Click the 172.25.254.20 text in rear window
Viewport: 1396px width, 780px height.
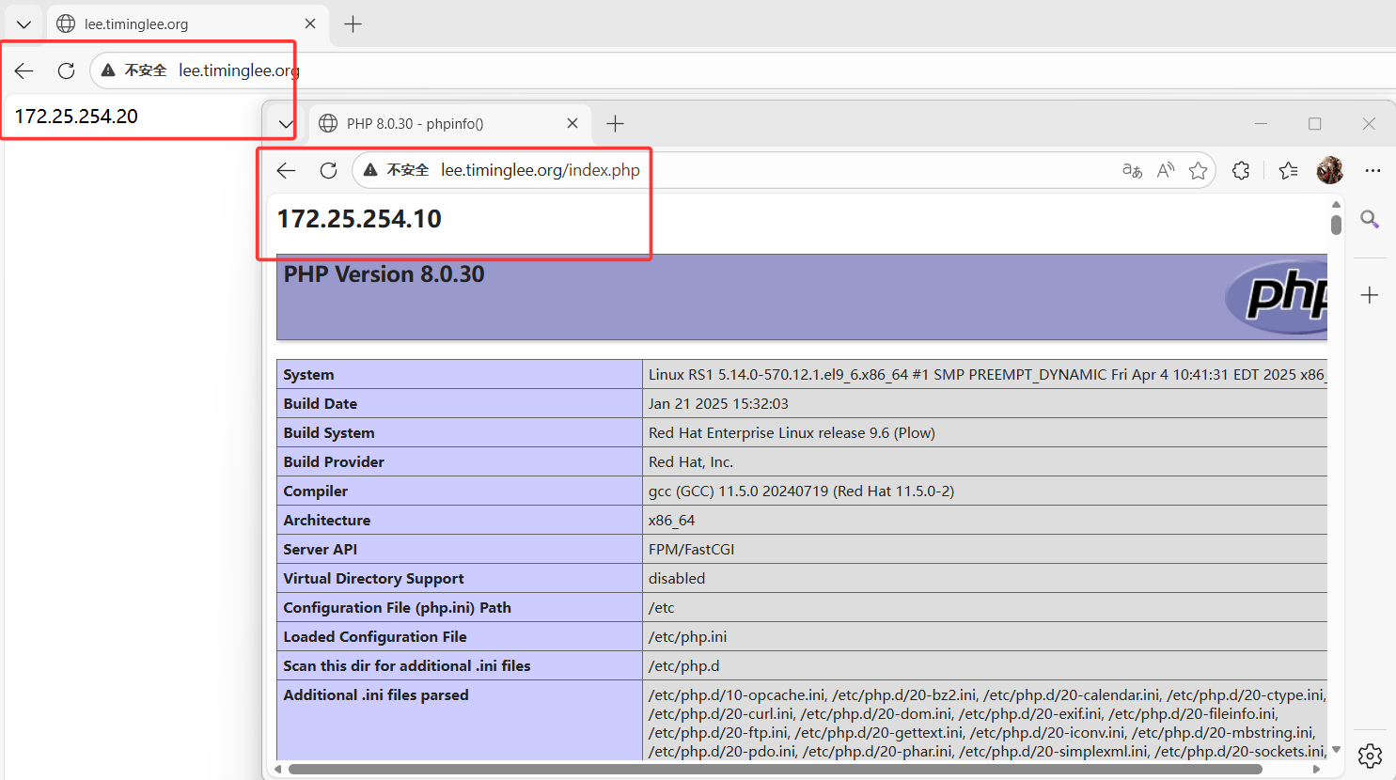(x=76, y=117)
